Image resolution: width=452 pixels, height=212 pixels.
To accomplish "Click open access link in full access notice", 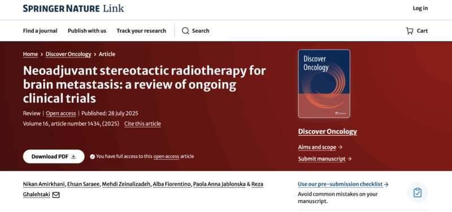I will click(x=166, y=157).
